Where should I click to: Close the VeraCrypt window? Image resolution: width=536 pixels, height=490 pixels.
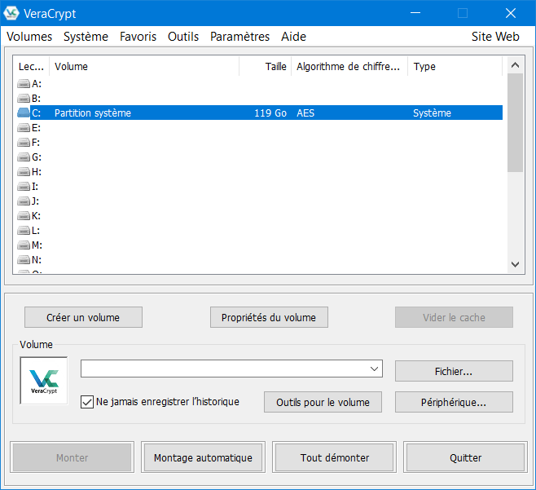[x=511, y=13]
